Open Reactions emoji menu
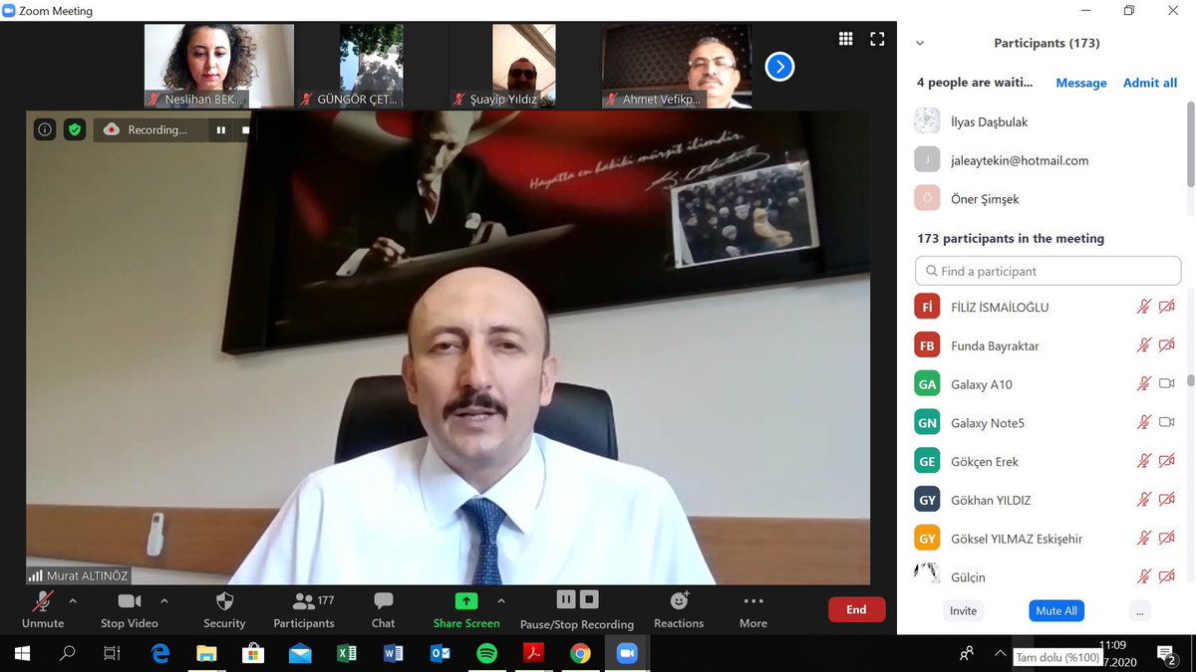1196x672 pixels. click(679, 609)
